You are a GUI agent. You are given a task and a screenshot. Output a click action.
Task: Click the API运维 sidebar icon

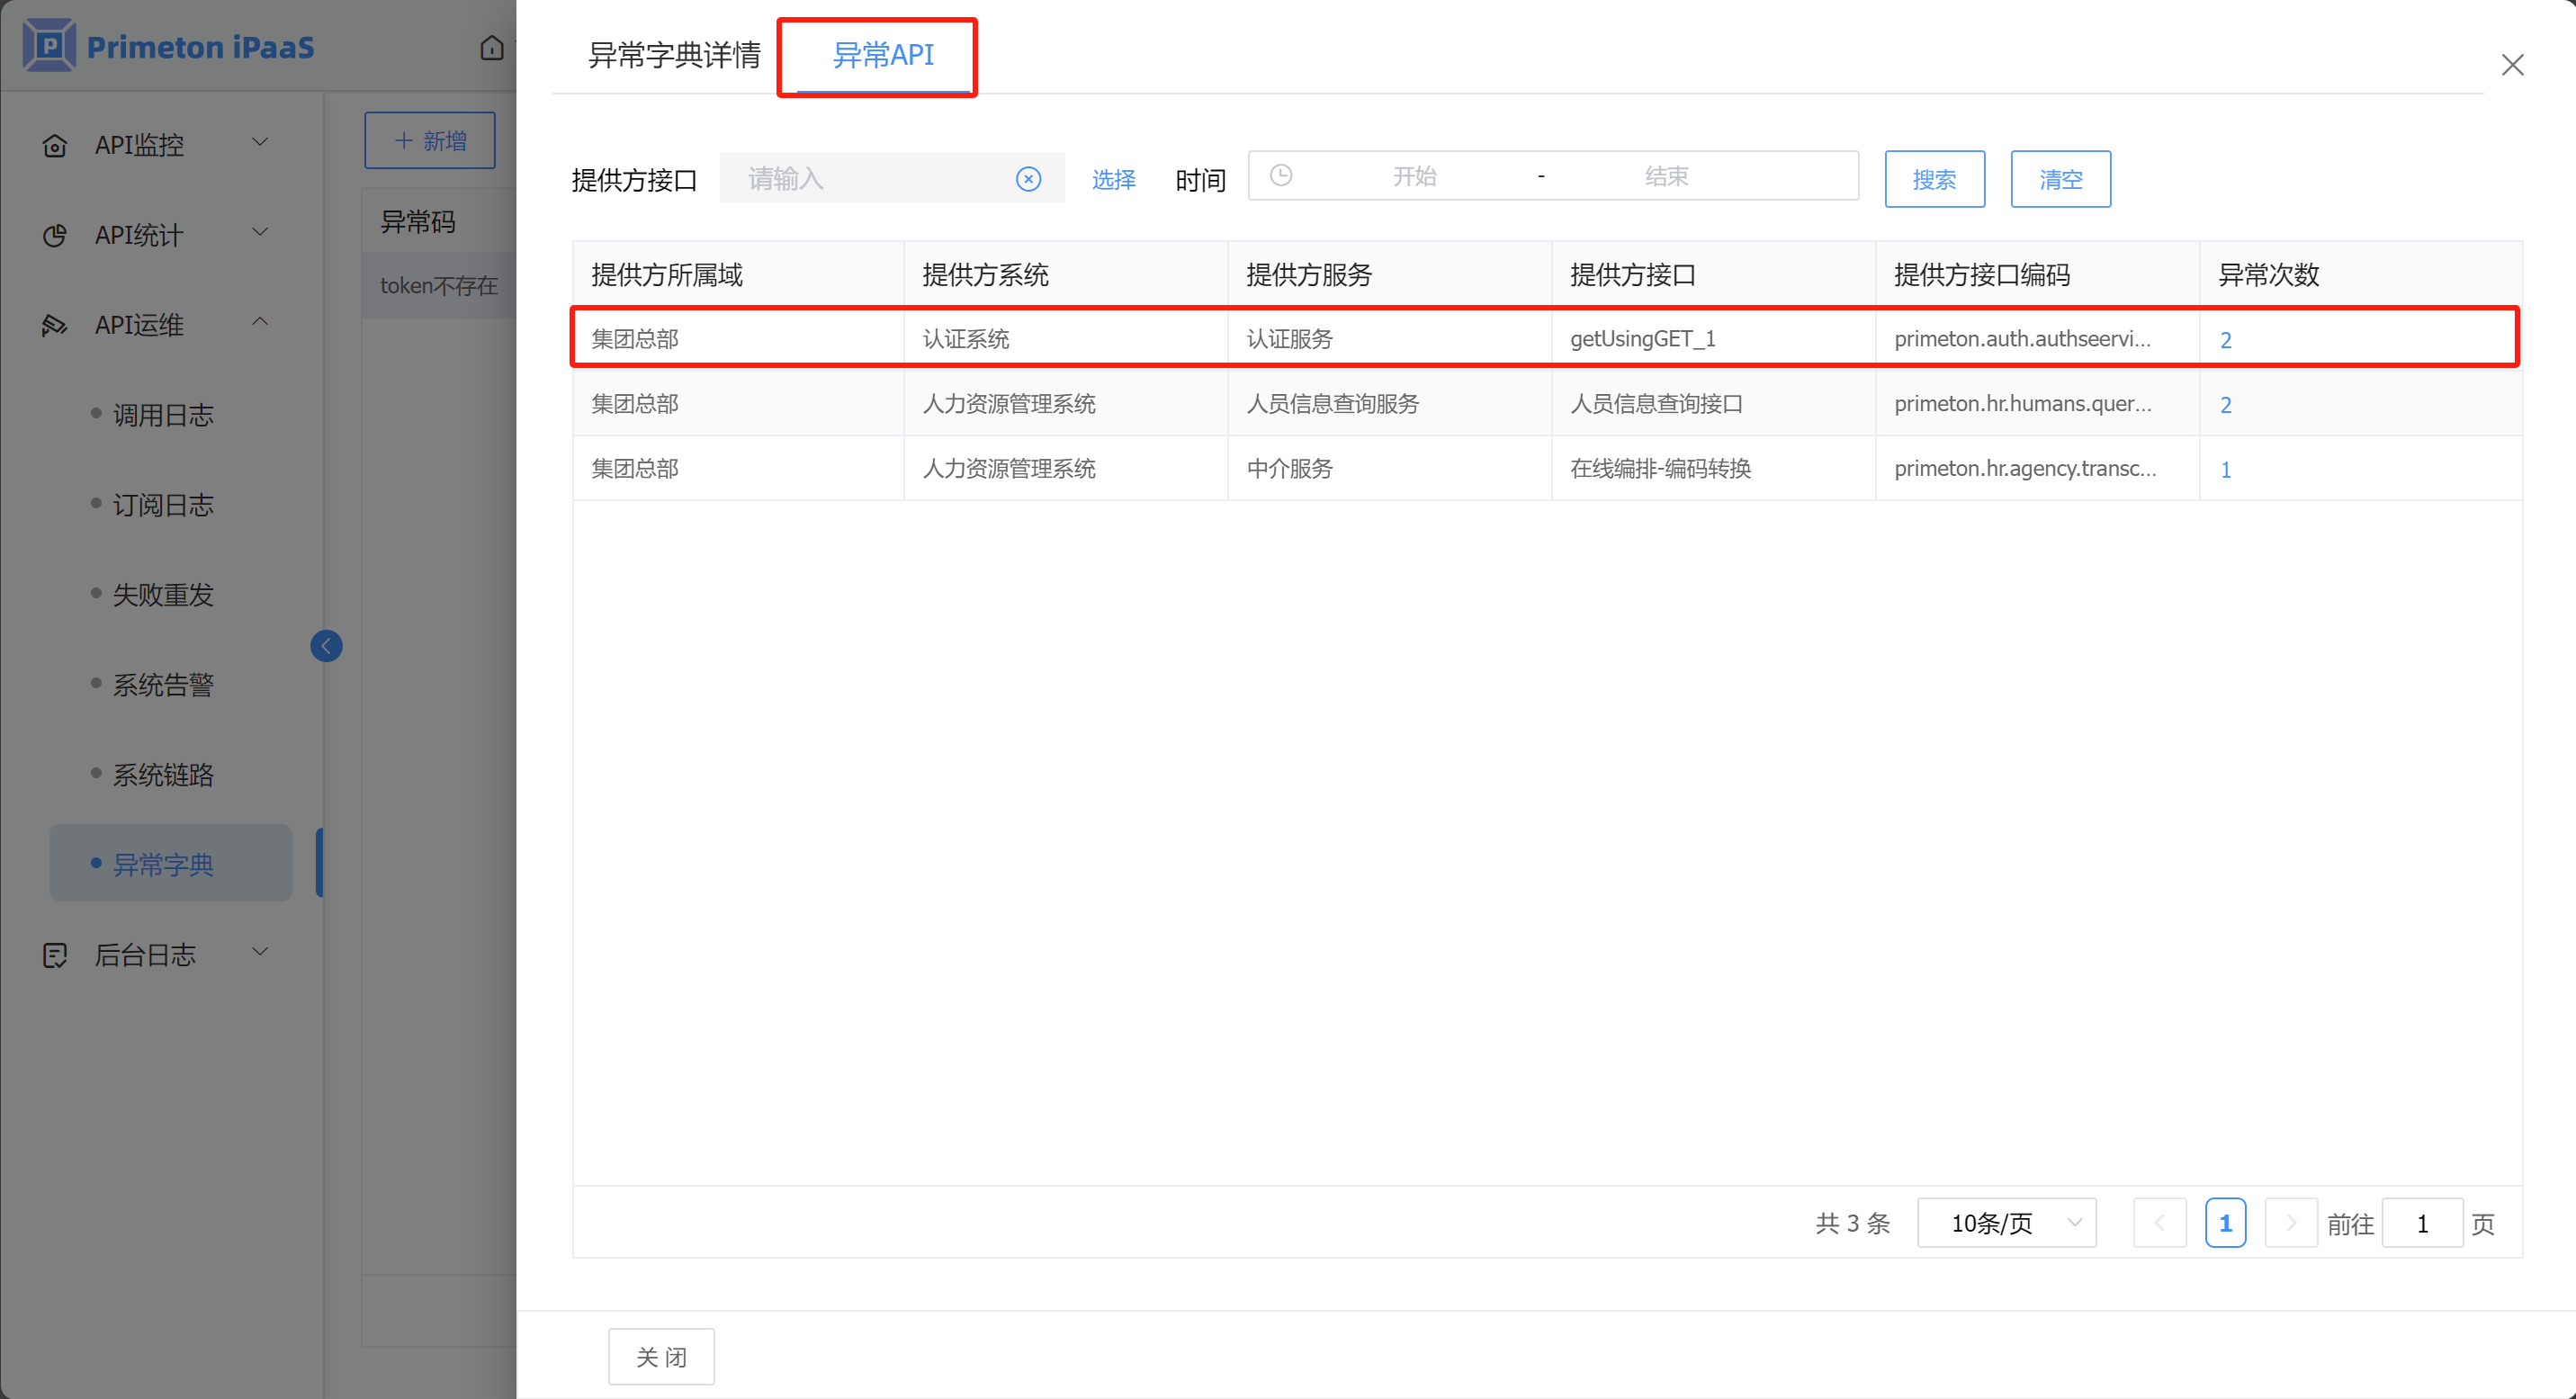[55, 326]
